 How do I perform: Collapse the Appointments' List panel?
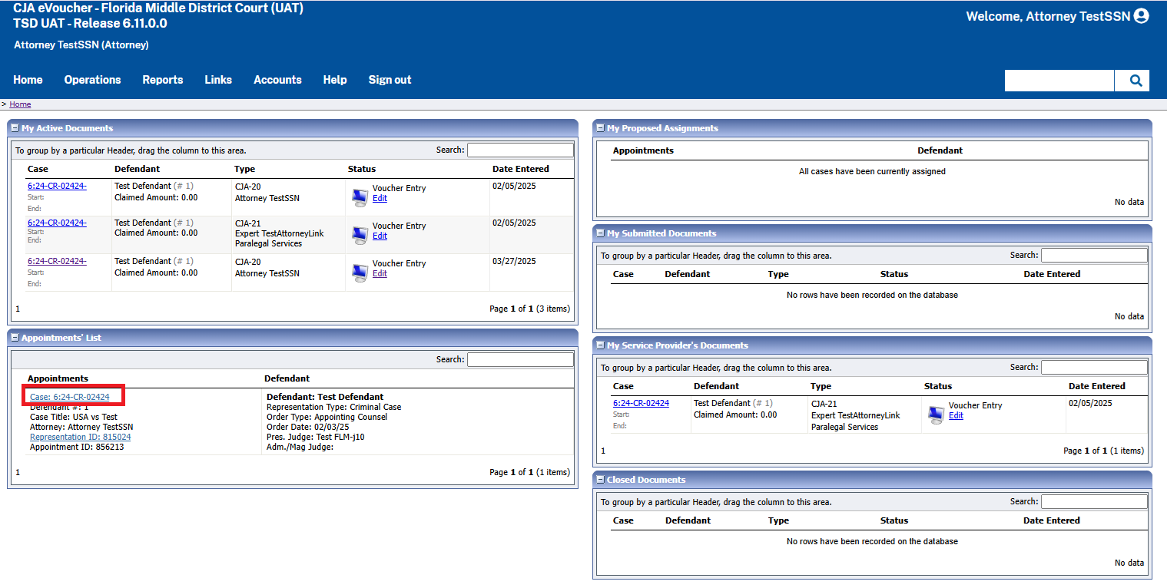pos(15,338)
